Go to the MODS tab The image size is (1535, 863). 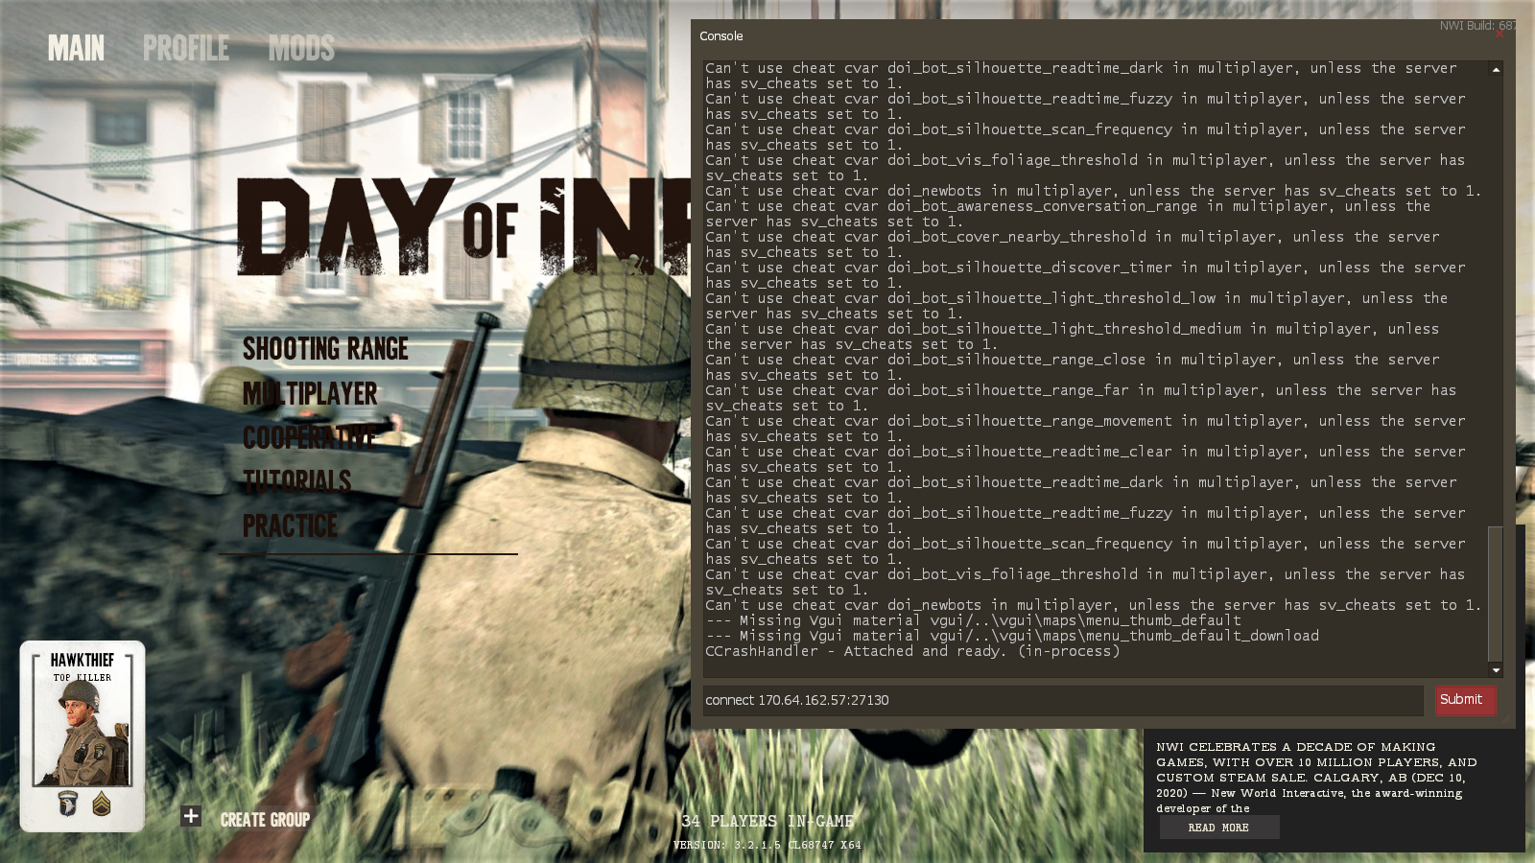[x=301, y=48]
